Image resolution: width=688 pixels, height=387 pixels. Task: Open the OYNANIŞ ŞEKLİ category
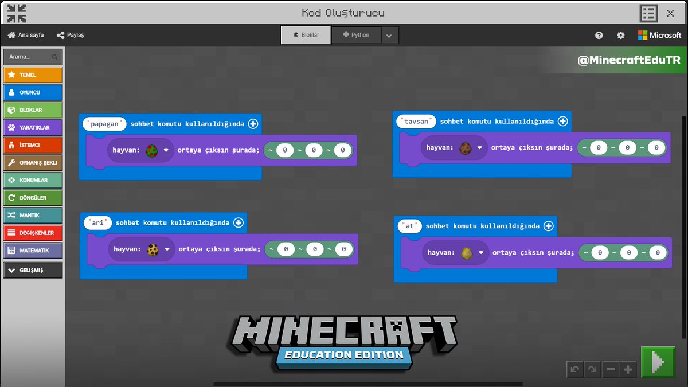[x=33, y=163]
